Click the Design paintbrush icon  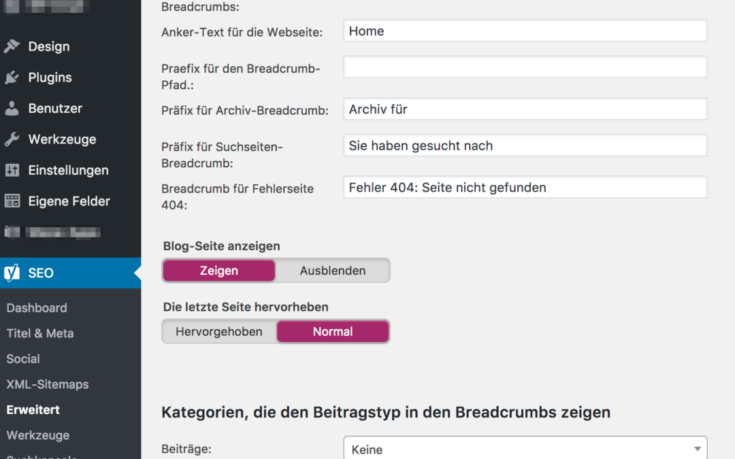pos(12,46)
